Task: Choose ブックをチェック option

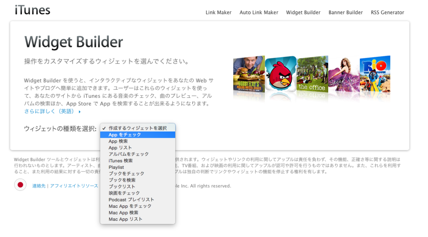Action: coord(138,173)
